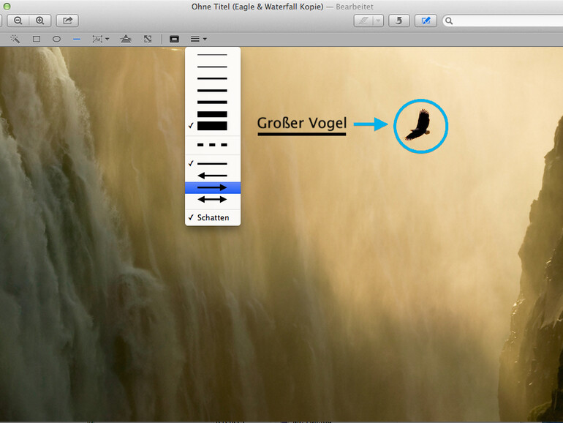
Task: Choose the fourth, middle line weight
Action: pos(213,90)
